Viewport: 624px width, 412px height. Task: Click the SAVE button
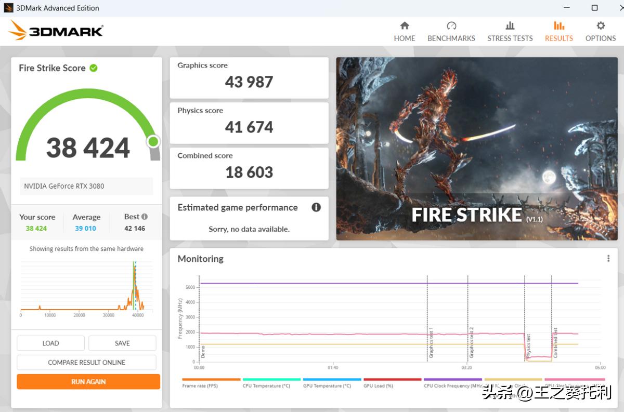[x=122, y=343]
